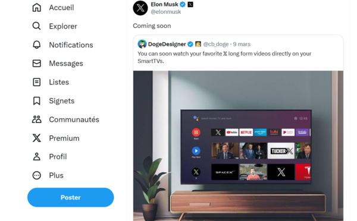Screen dimensions: 357x221
Task: Click the DogeDesigner avatar picture
Action: pyautogui.click(x=142, y=44)
